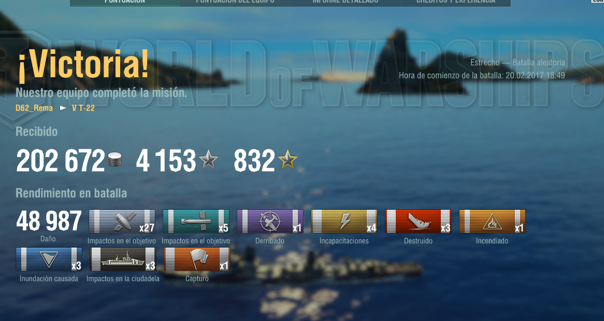604x321 pixels.
Task: Switch to Puntuación del equipo tab
Action: pos(235,2)
